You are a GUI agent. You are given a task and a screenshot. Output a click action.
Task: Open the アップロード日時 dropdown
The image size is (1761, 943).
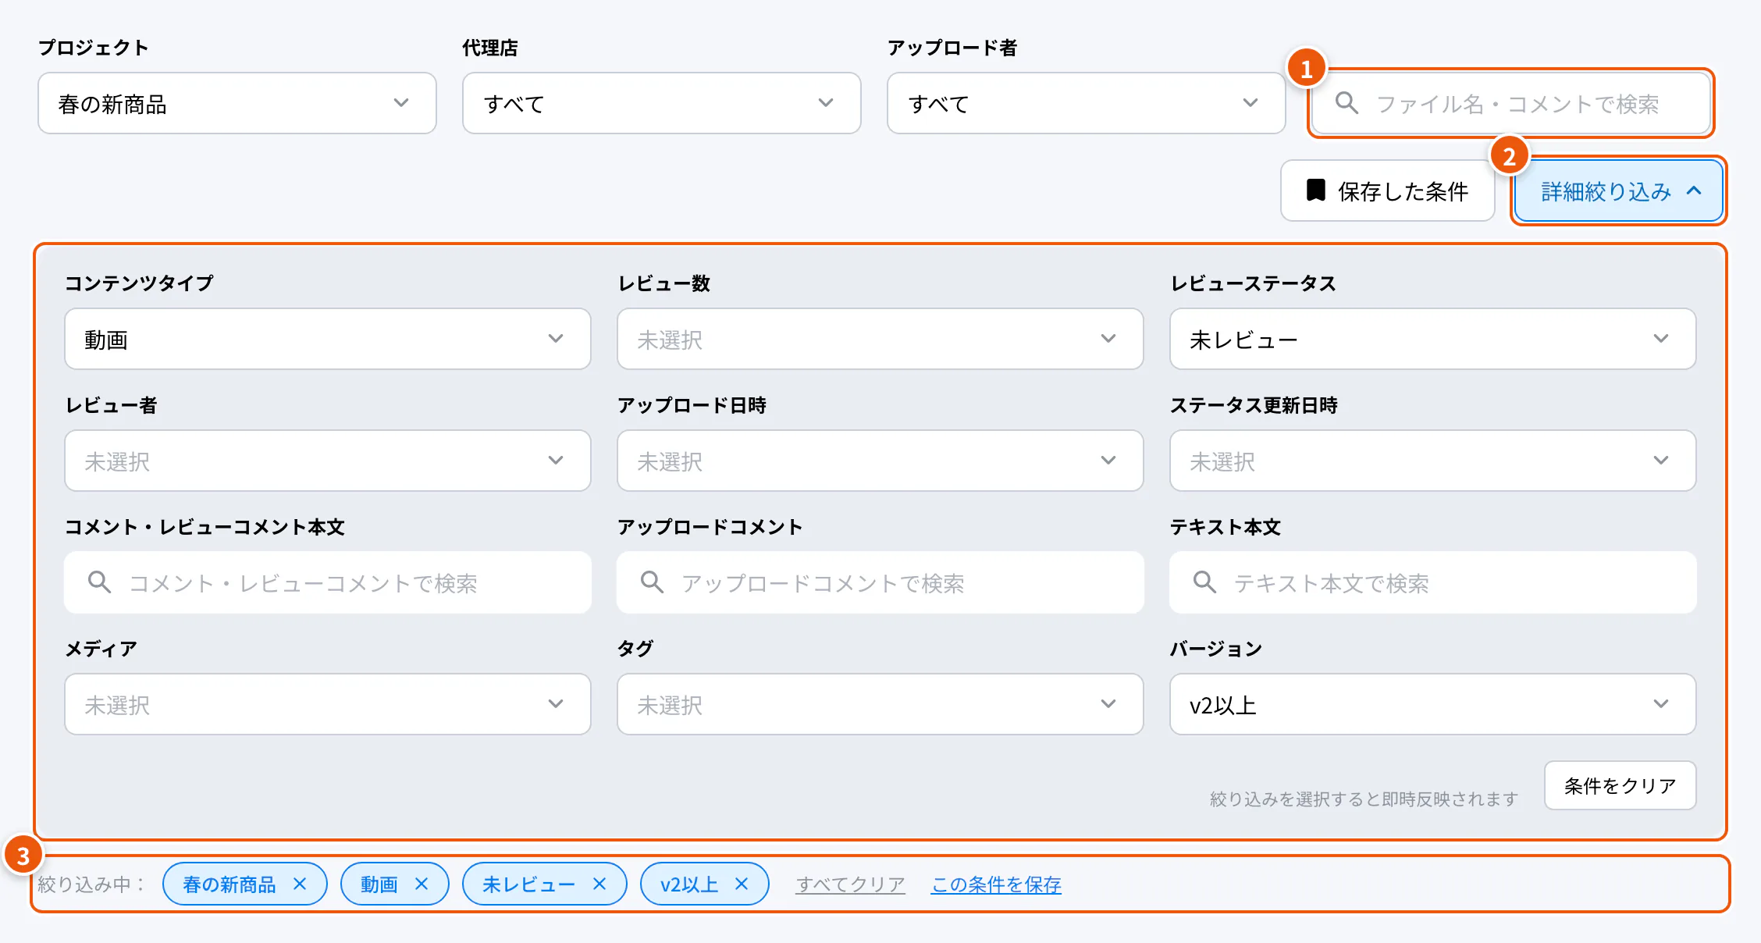tap(880, 461)
